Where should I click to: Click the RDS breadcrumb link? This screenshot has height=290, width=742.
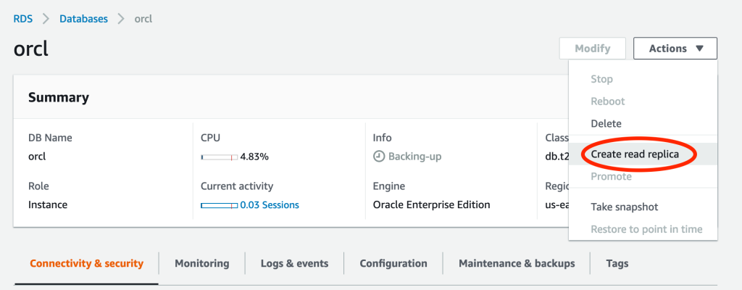(x=23, y=19)
